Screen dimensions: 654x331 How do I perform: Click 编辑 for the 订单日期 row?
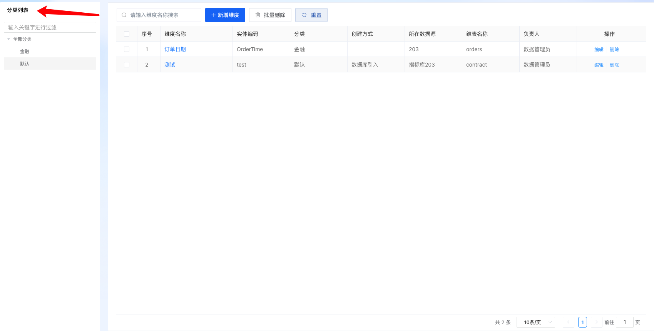(x=599, y=49)
